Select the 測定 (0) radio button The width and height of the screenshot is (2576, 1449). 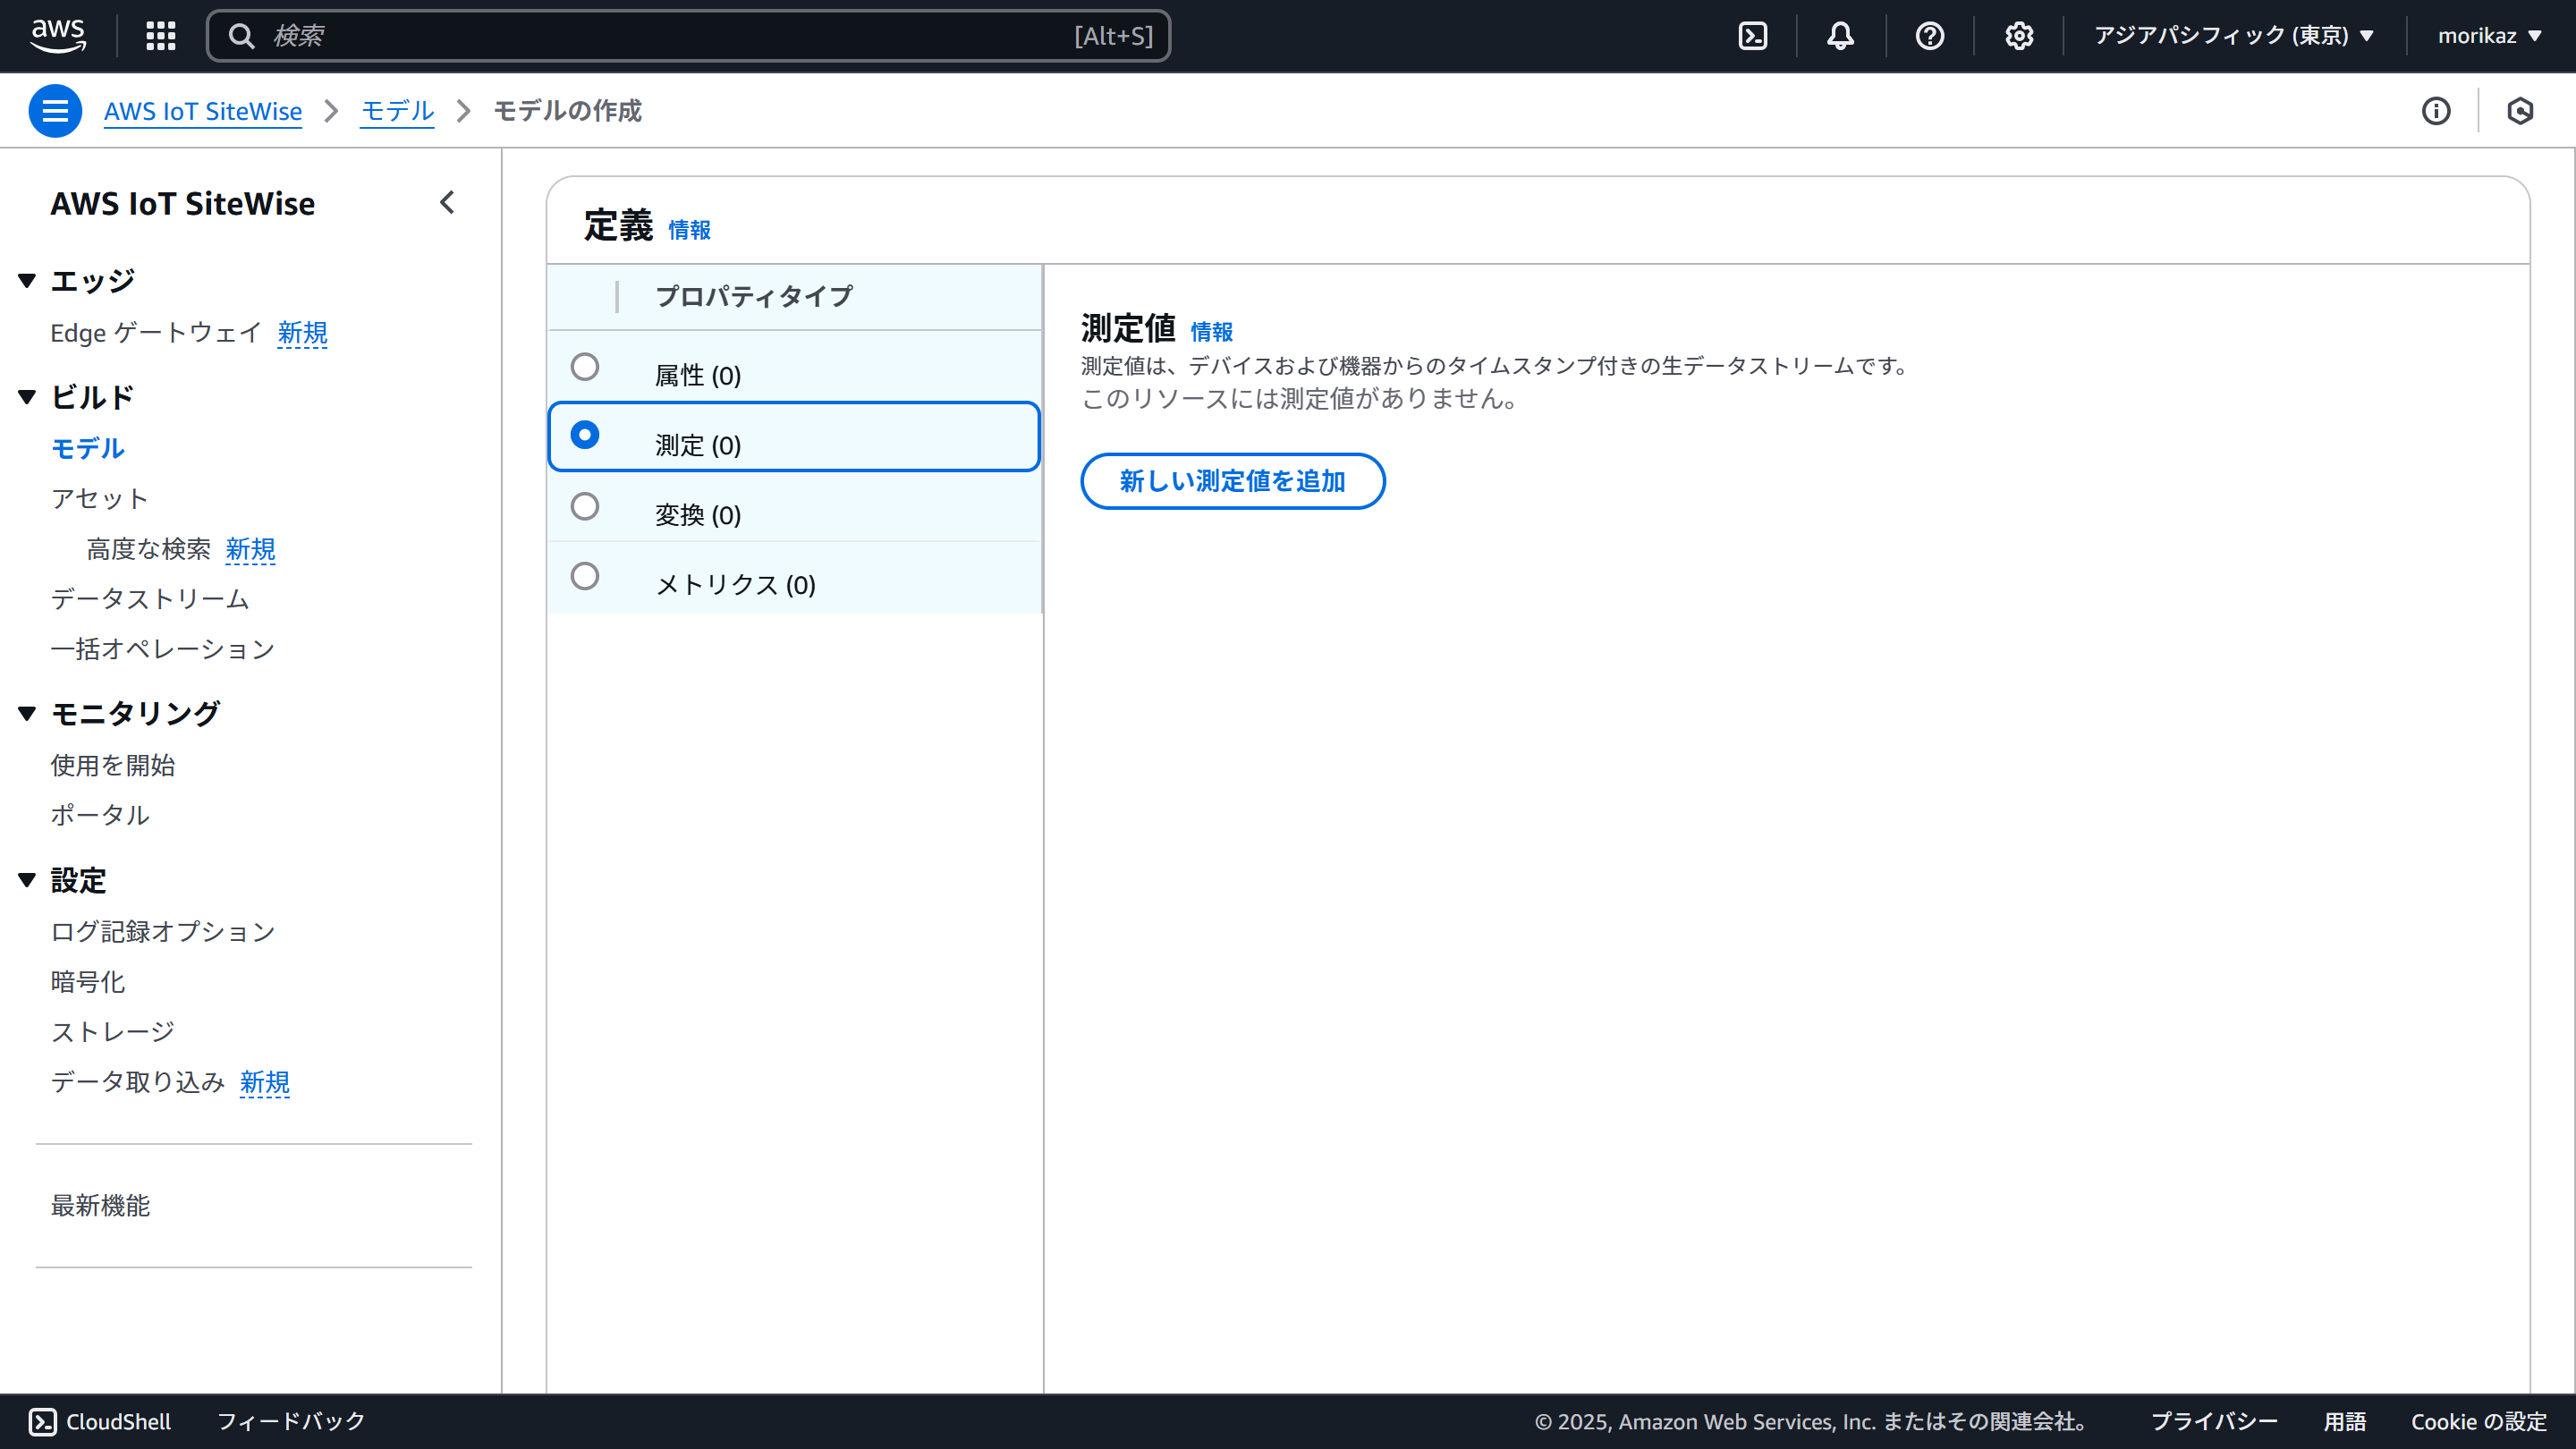point(585,435)
